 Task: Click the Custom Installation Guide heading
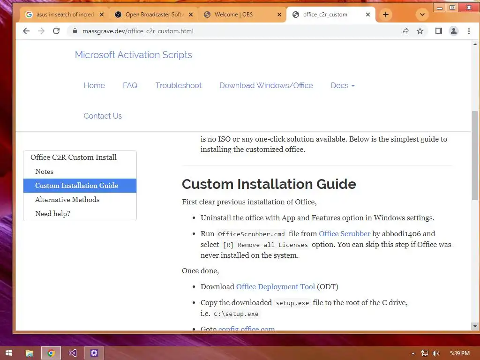(x=269, y=184)
